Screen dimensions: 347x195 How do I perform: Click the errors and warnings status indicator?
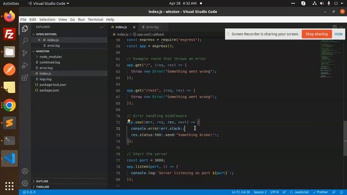29,192
